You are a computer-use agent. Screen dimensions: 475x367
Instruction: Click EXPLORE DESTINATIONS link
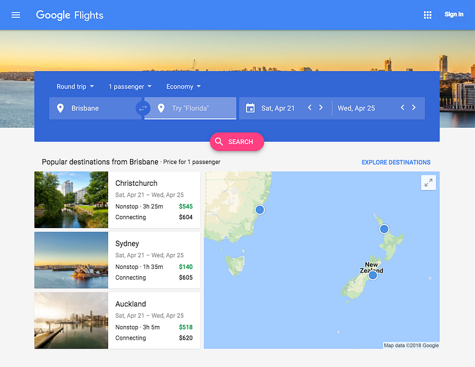(x=396, y=163)
